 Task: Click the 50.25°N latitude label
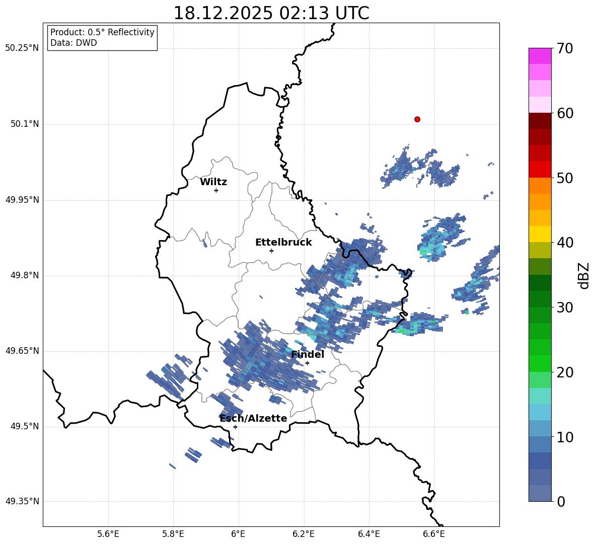coord(22,48)
